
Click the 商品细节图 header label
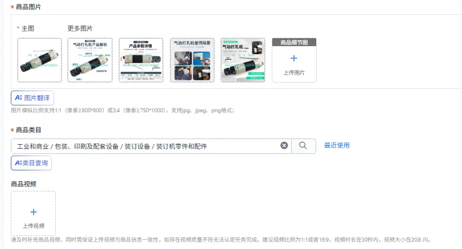(x=294, y=42)
